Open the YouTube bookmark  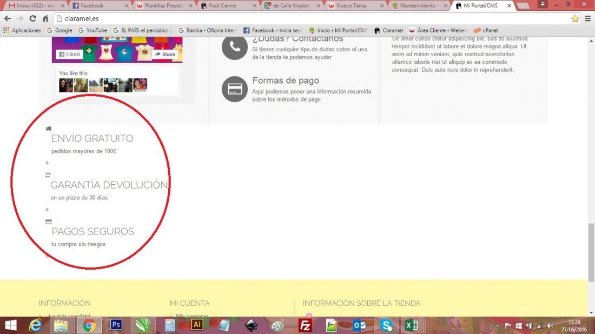[92, 30]
